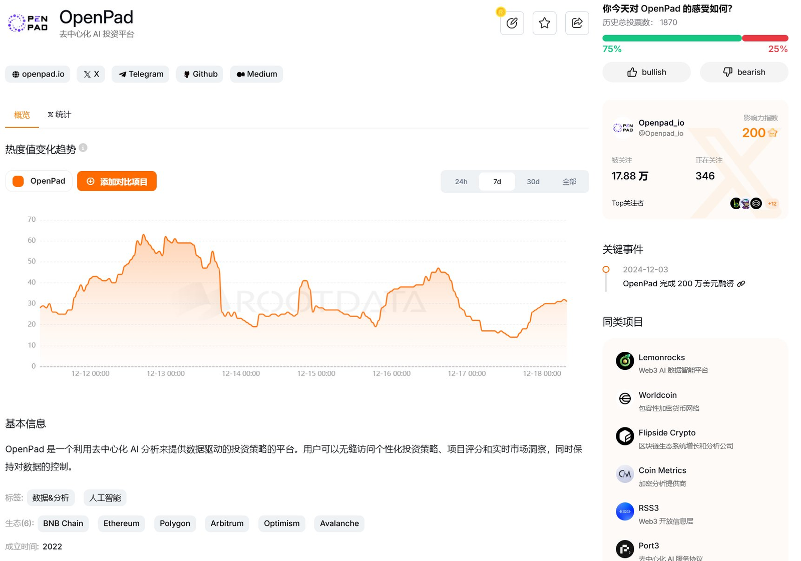Click the influence index star badge
Screen dimensions: 801x561
[x=773, y=133]
